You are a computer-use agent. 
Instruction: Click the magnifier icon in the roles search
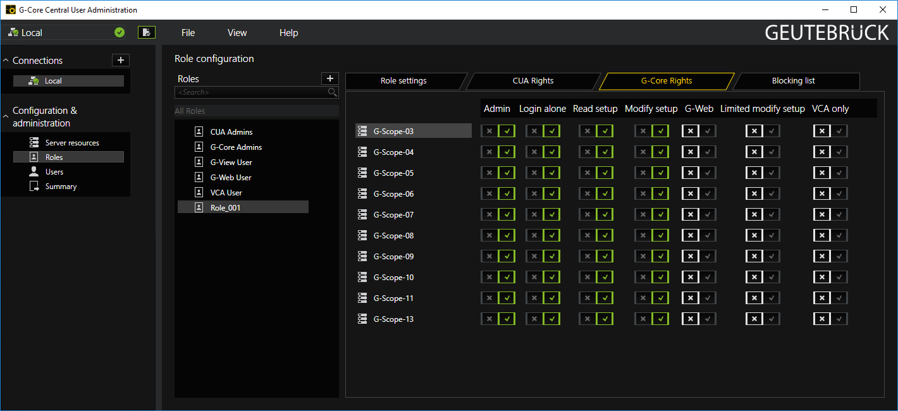click(332, 92)
